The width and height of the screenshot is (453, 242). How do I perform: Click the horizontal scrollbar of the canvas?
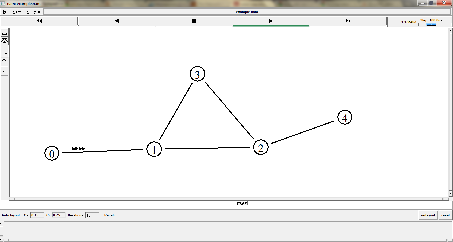pyautogui.click(x=229, y=199)
